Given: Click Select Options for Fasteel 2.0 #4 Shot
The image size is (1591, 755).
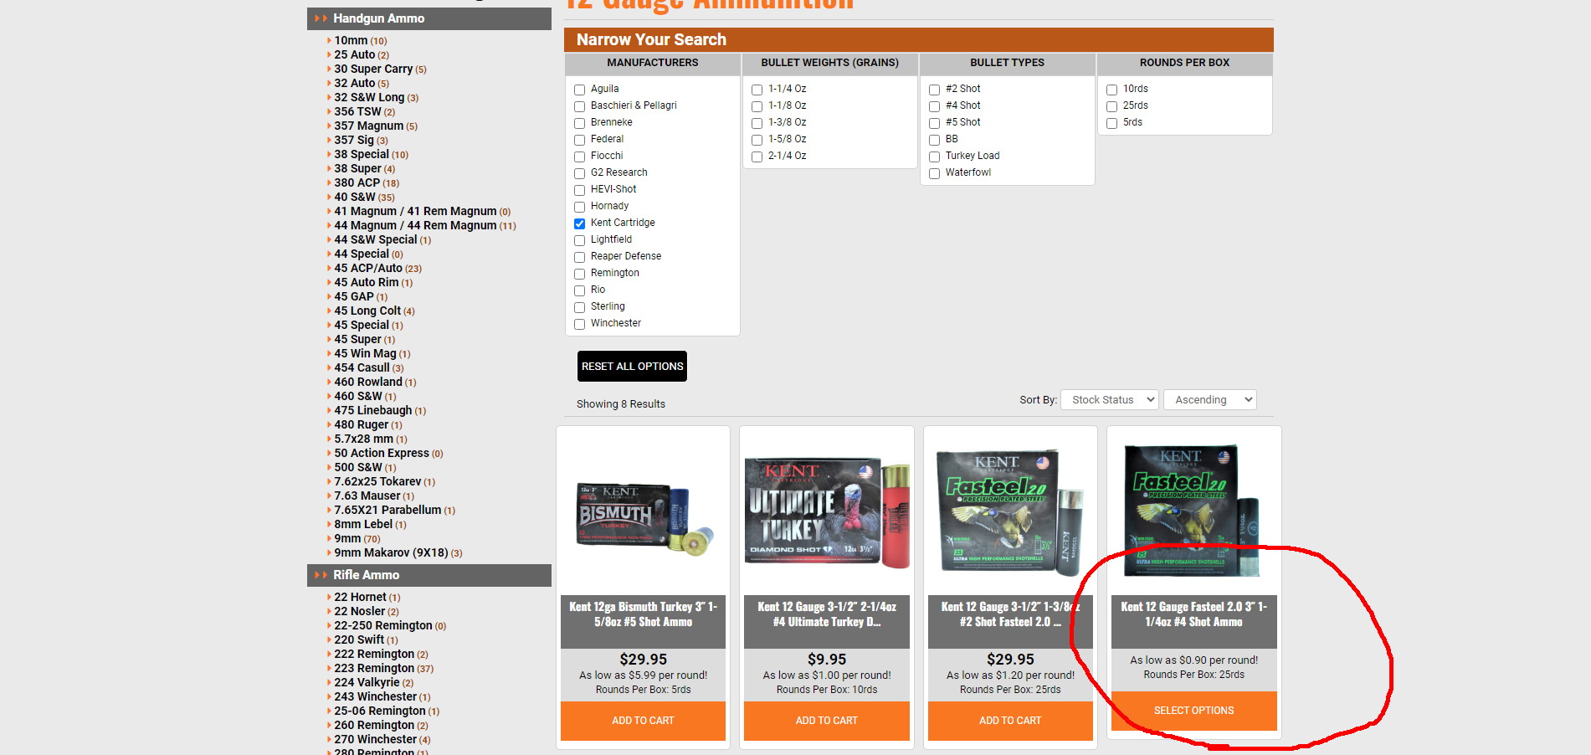Looking at the screenshot, I should tap(1194, 711).
